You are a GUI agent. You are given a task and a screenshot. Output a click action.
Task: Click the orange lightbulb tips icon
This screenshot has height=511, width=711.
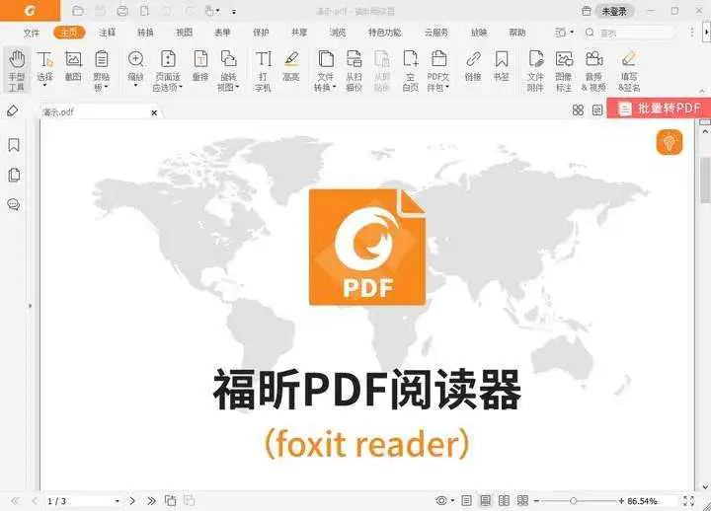click(670, 142)
